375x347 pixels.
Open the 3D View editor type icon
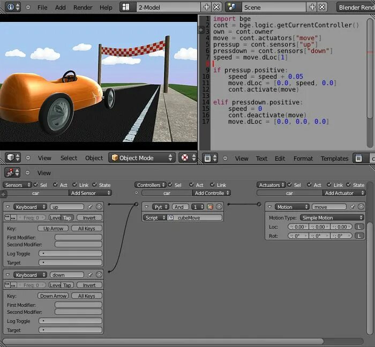click(x=13, y=158)
